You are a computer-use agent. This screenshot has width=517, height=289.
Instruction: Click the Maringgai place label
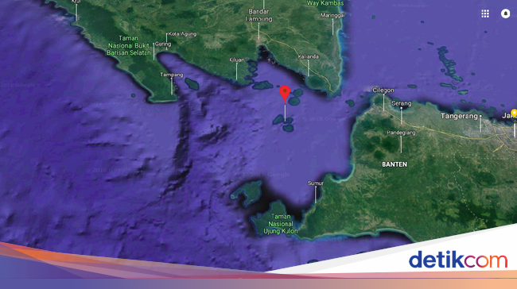332,15
